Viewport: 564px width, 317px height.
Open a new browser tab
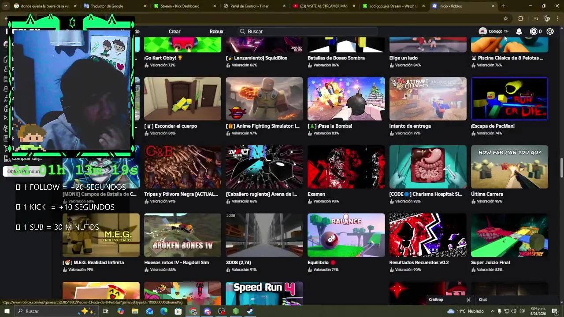[504, 6]
